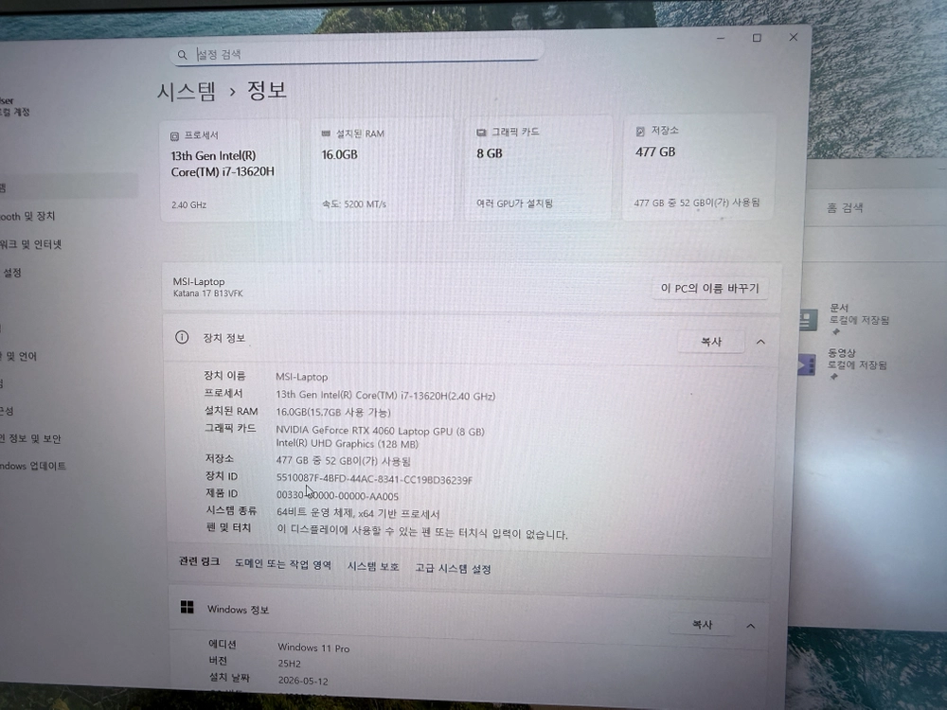Image resolution: width=947 pixels, height=710 pixels.
Task: Click the settings search field
Action: (356, 54)
